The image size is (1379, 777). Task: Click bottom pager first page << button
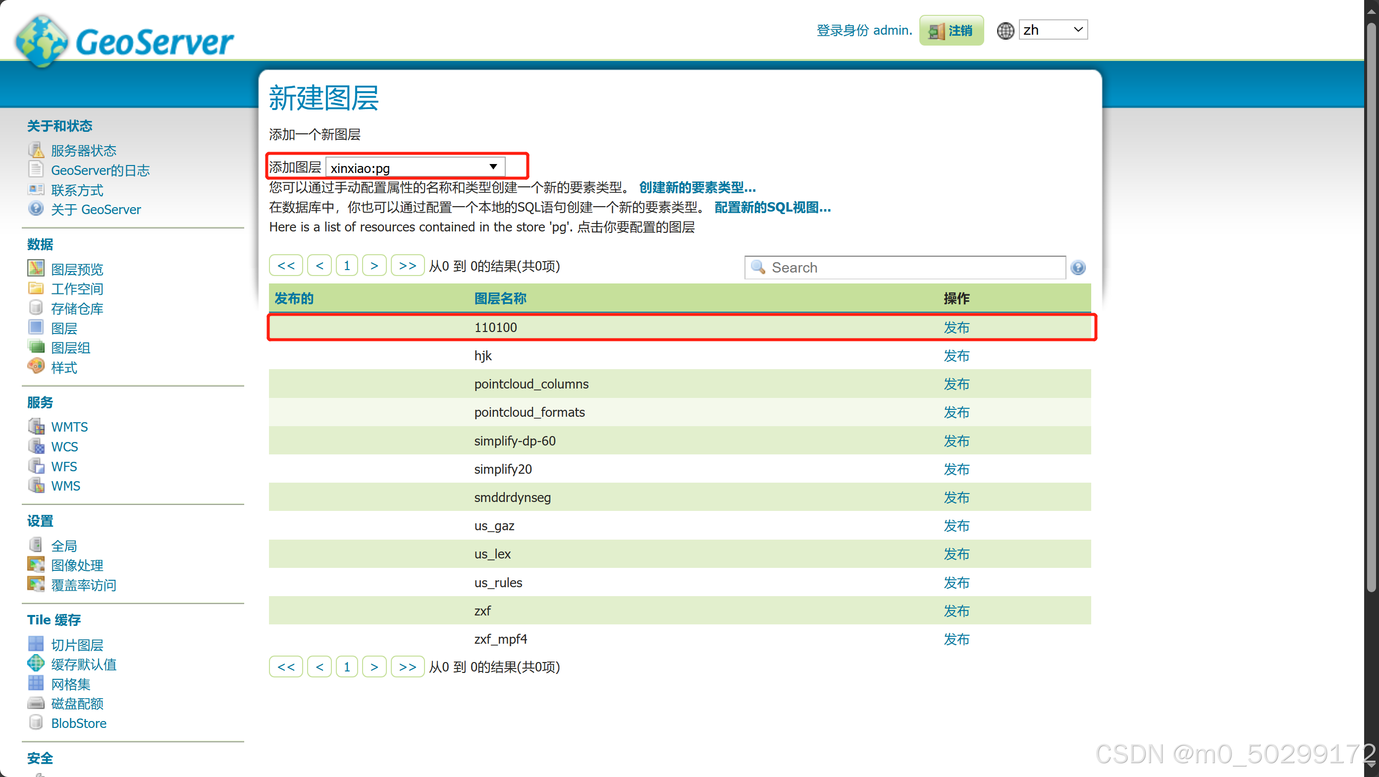click(286, 666)
